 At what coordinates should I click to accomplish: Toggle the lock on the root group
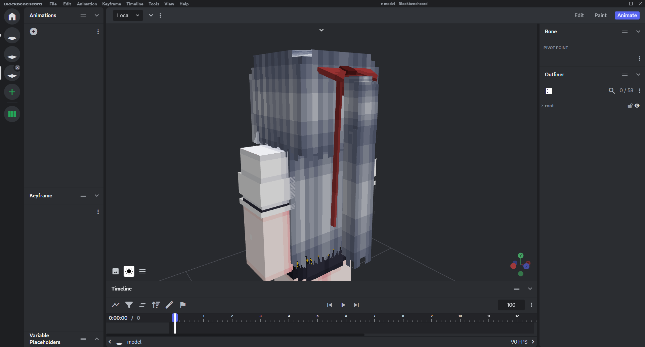pyautogui.click(x=630, y=106)
